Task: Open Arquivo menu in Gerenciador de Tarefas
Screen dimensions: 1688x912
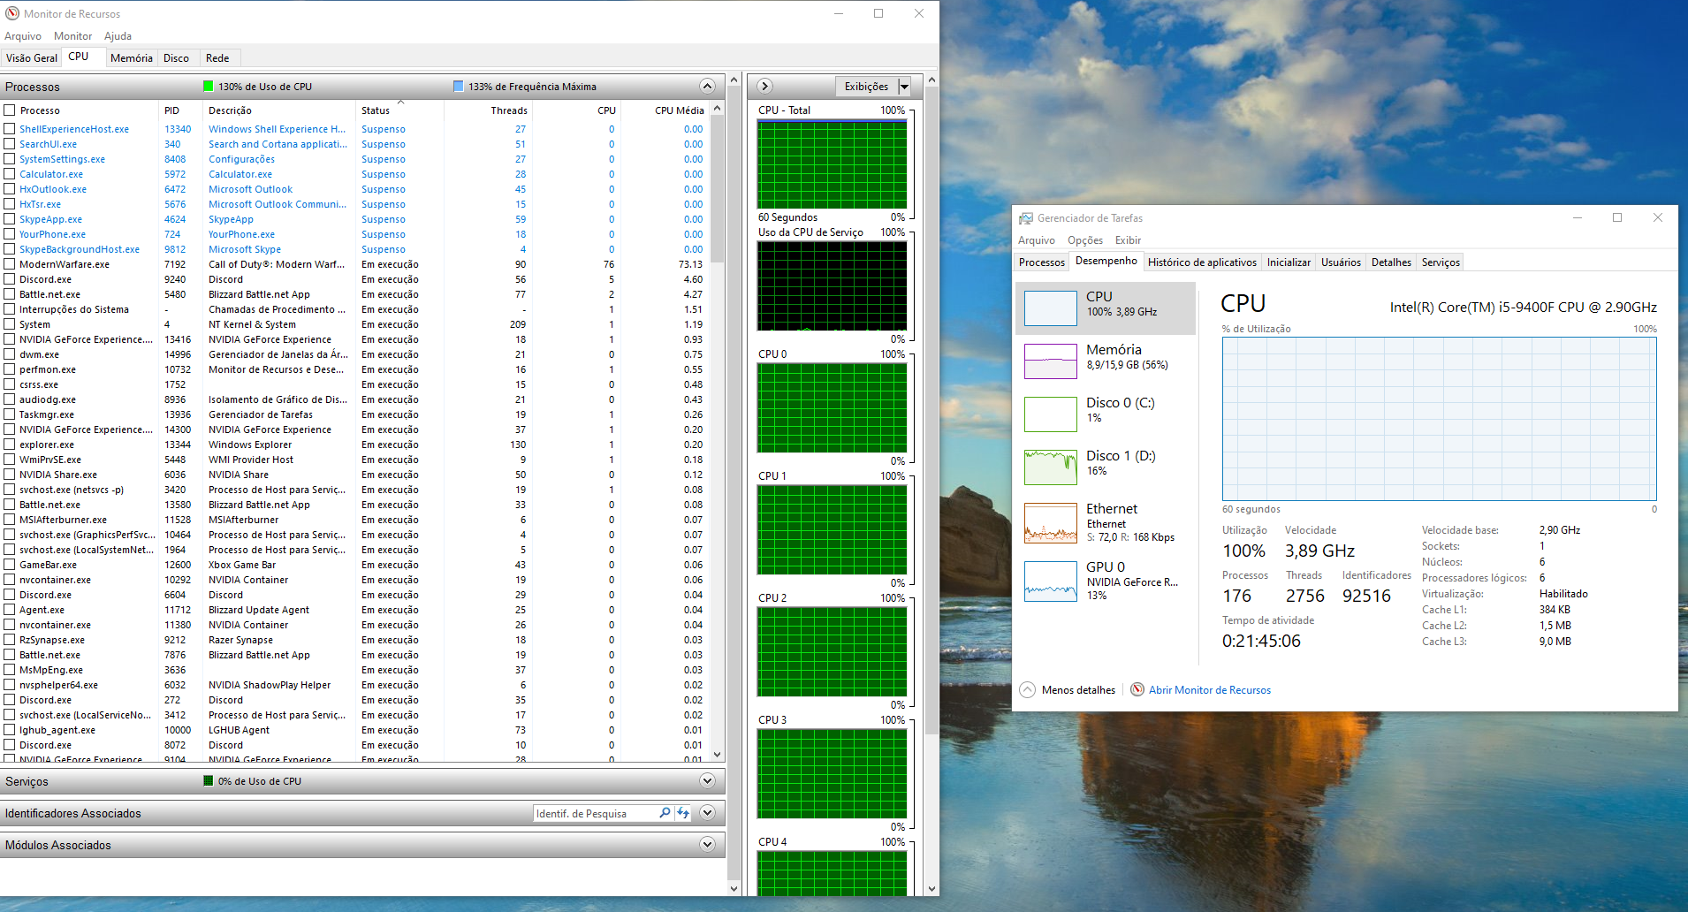Action: (1037, 240)
